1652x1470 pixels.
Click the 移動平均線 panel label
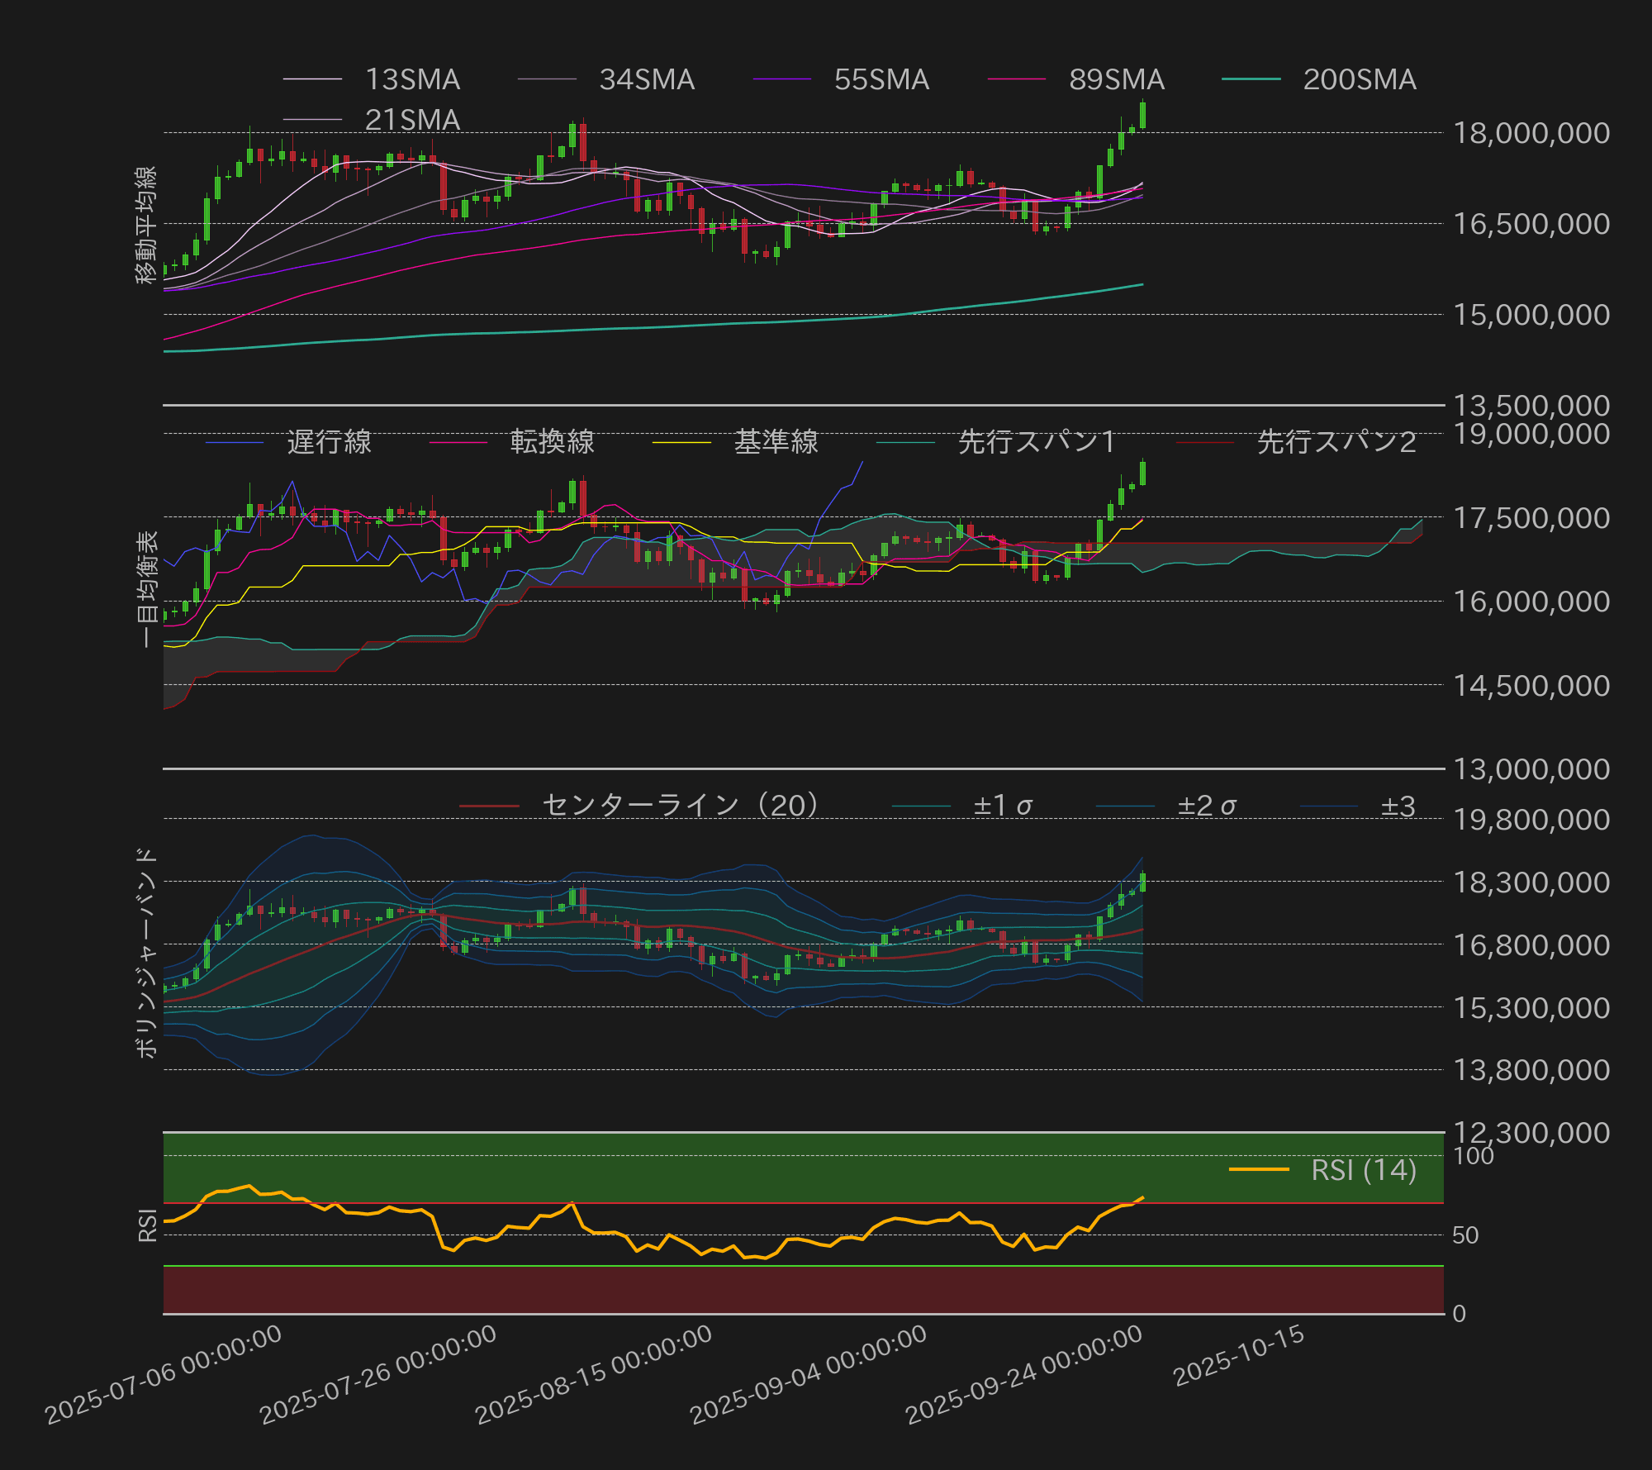click(145, 227)
